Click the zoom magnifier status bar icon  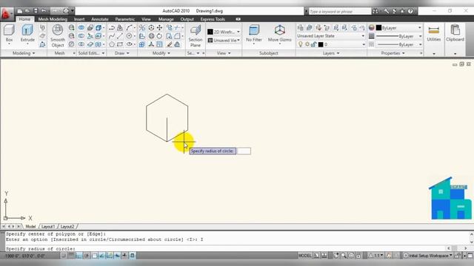pos(344,256)
